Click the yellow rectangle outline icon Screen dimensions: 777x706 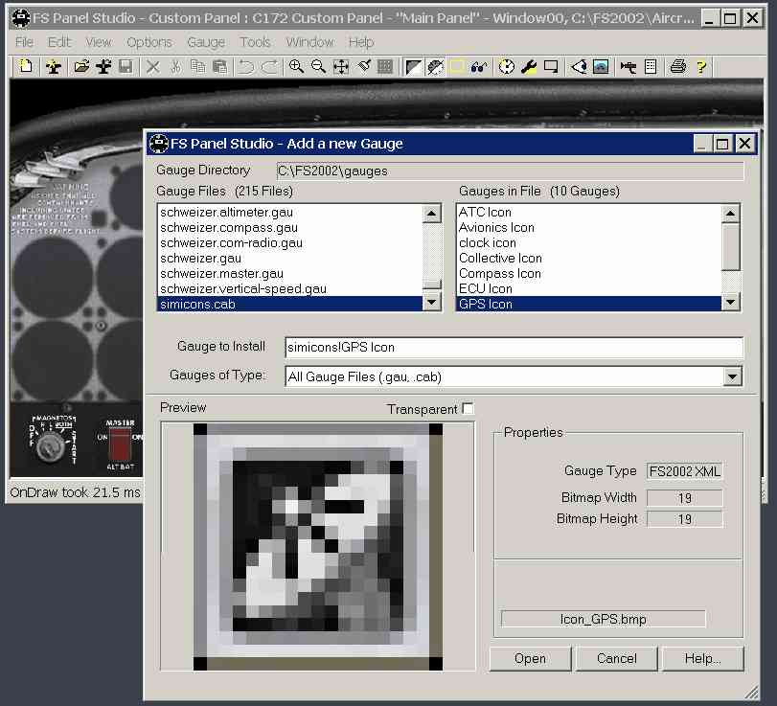[x=457, y=66]
